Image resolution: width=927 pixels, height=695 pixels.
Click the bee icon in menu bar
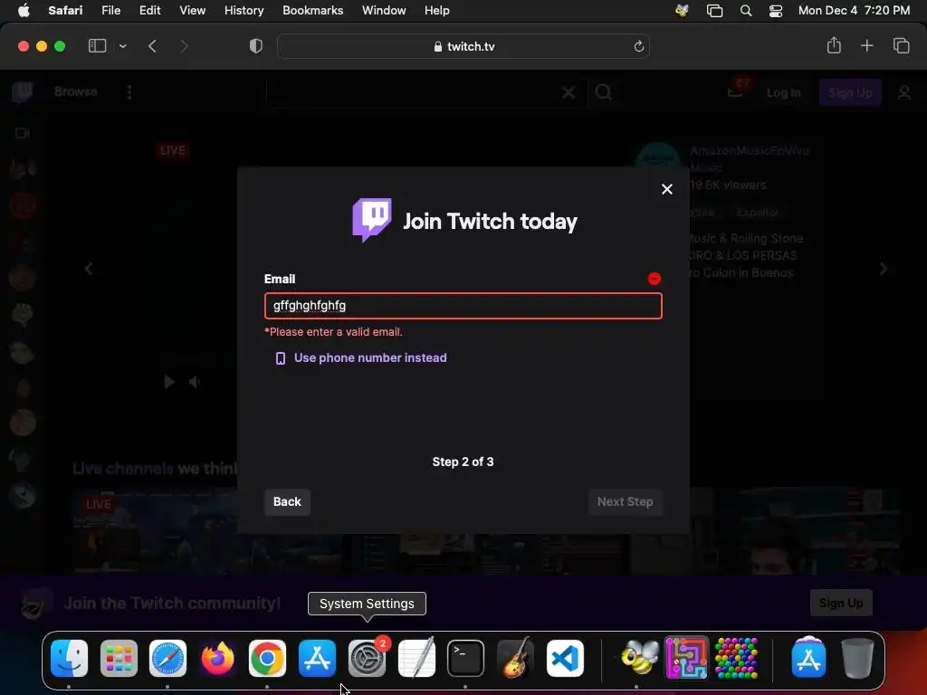point(682,11)
